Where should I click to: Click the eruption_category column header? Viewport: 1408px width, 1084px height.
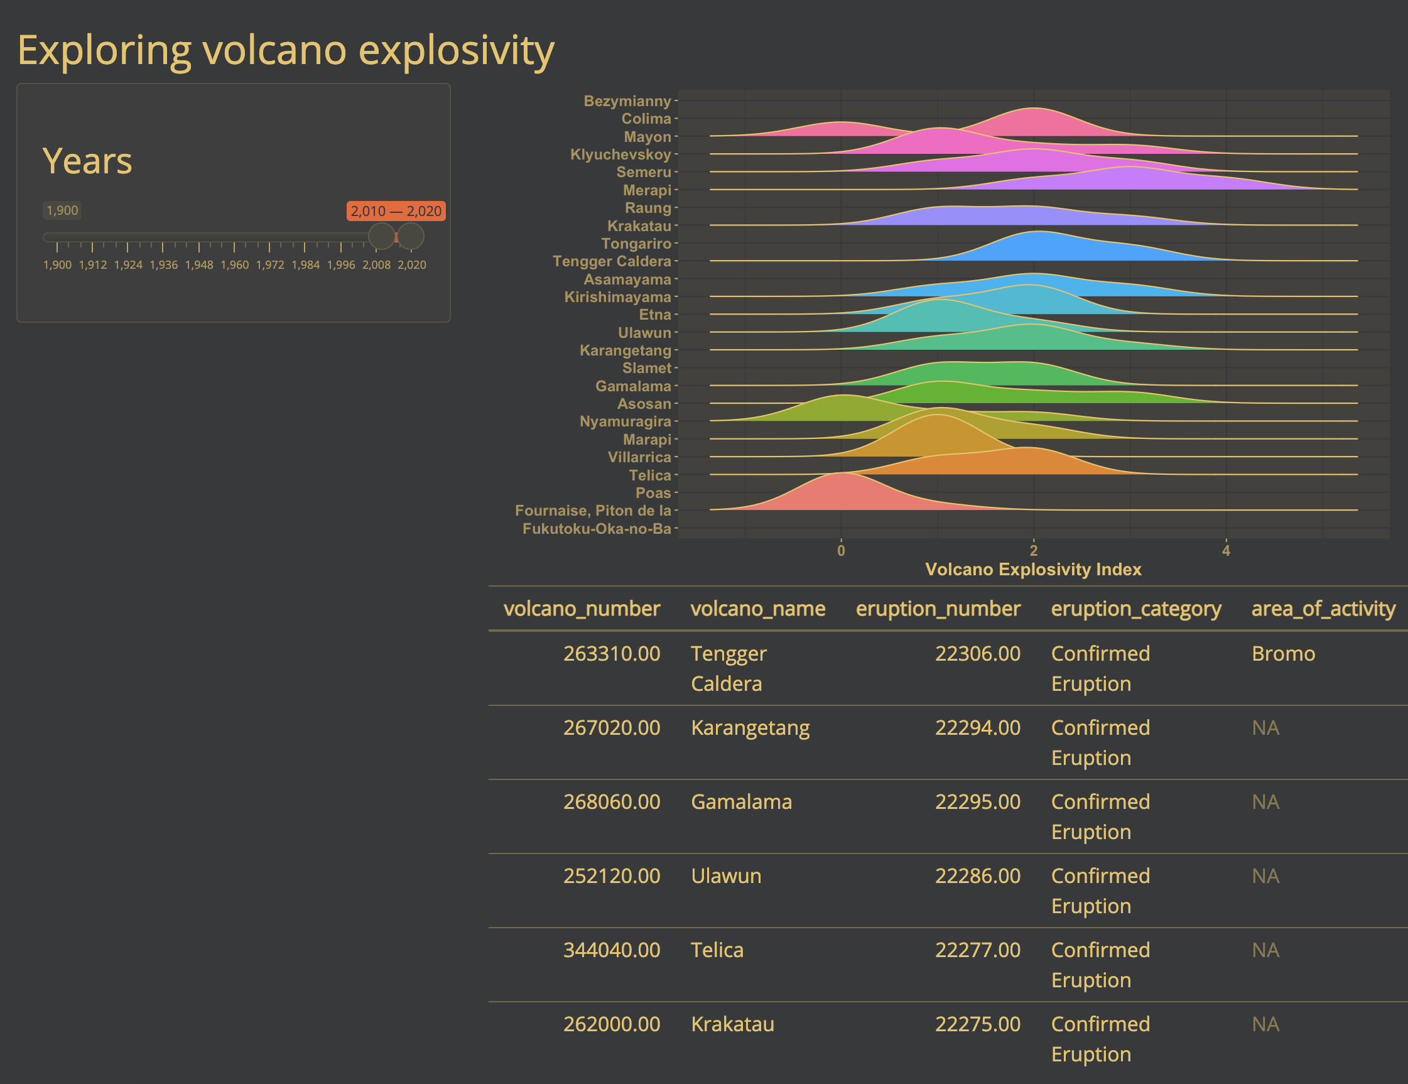pyautogui.click(x=1136, y=609)
